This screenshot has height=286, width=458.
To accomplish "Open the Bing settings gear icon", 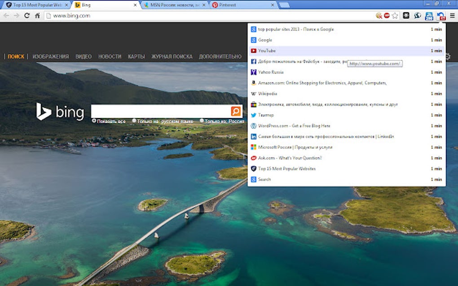I will click(x=447, y=56).
